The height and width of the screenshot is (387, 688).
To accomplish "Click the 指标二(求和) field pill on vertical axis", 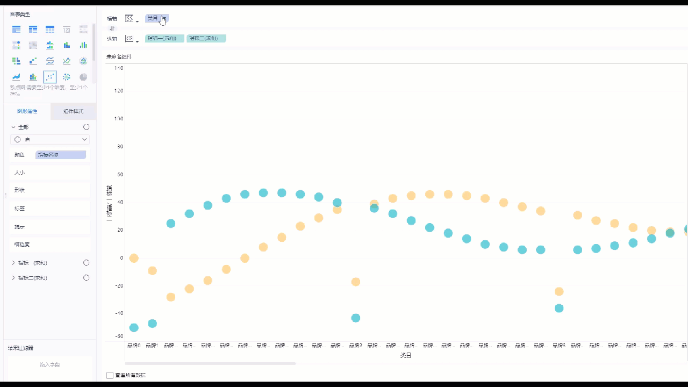I will pos(206,39).
